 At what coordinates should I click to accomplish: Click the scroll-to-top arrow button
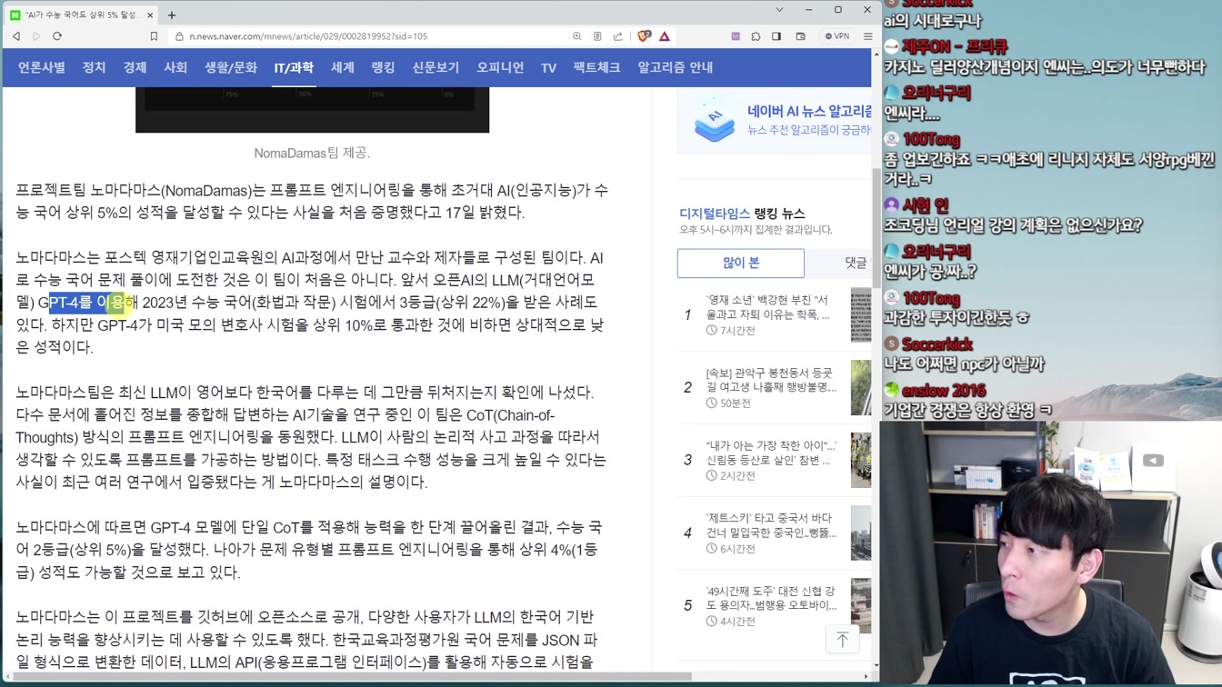843,640
